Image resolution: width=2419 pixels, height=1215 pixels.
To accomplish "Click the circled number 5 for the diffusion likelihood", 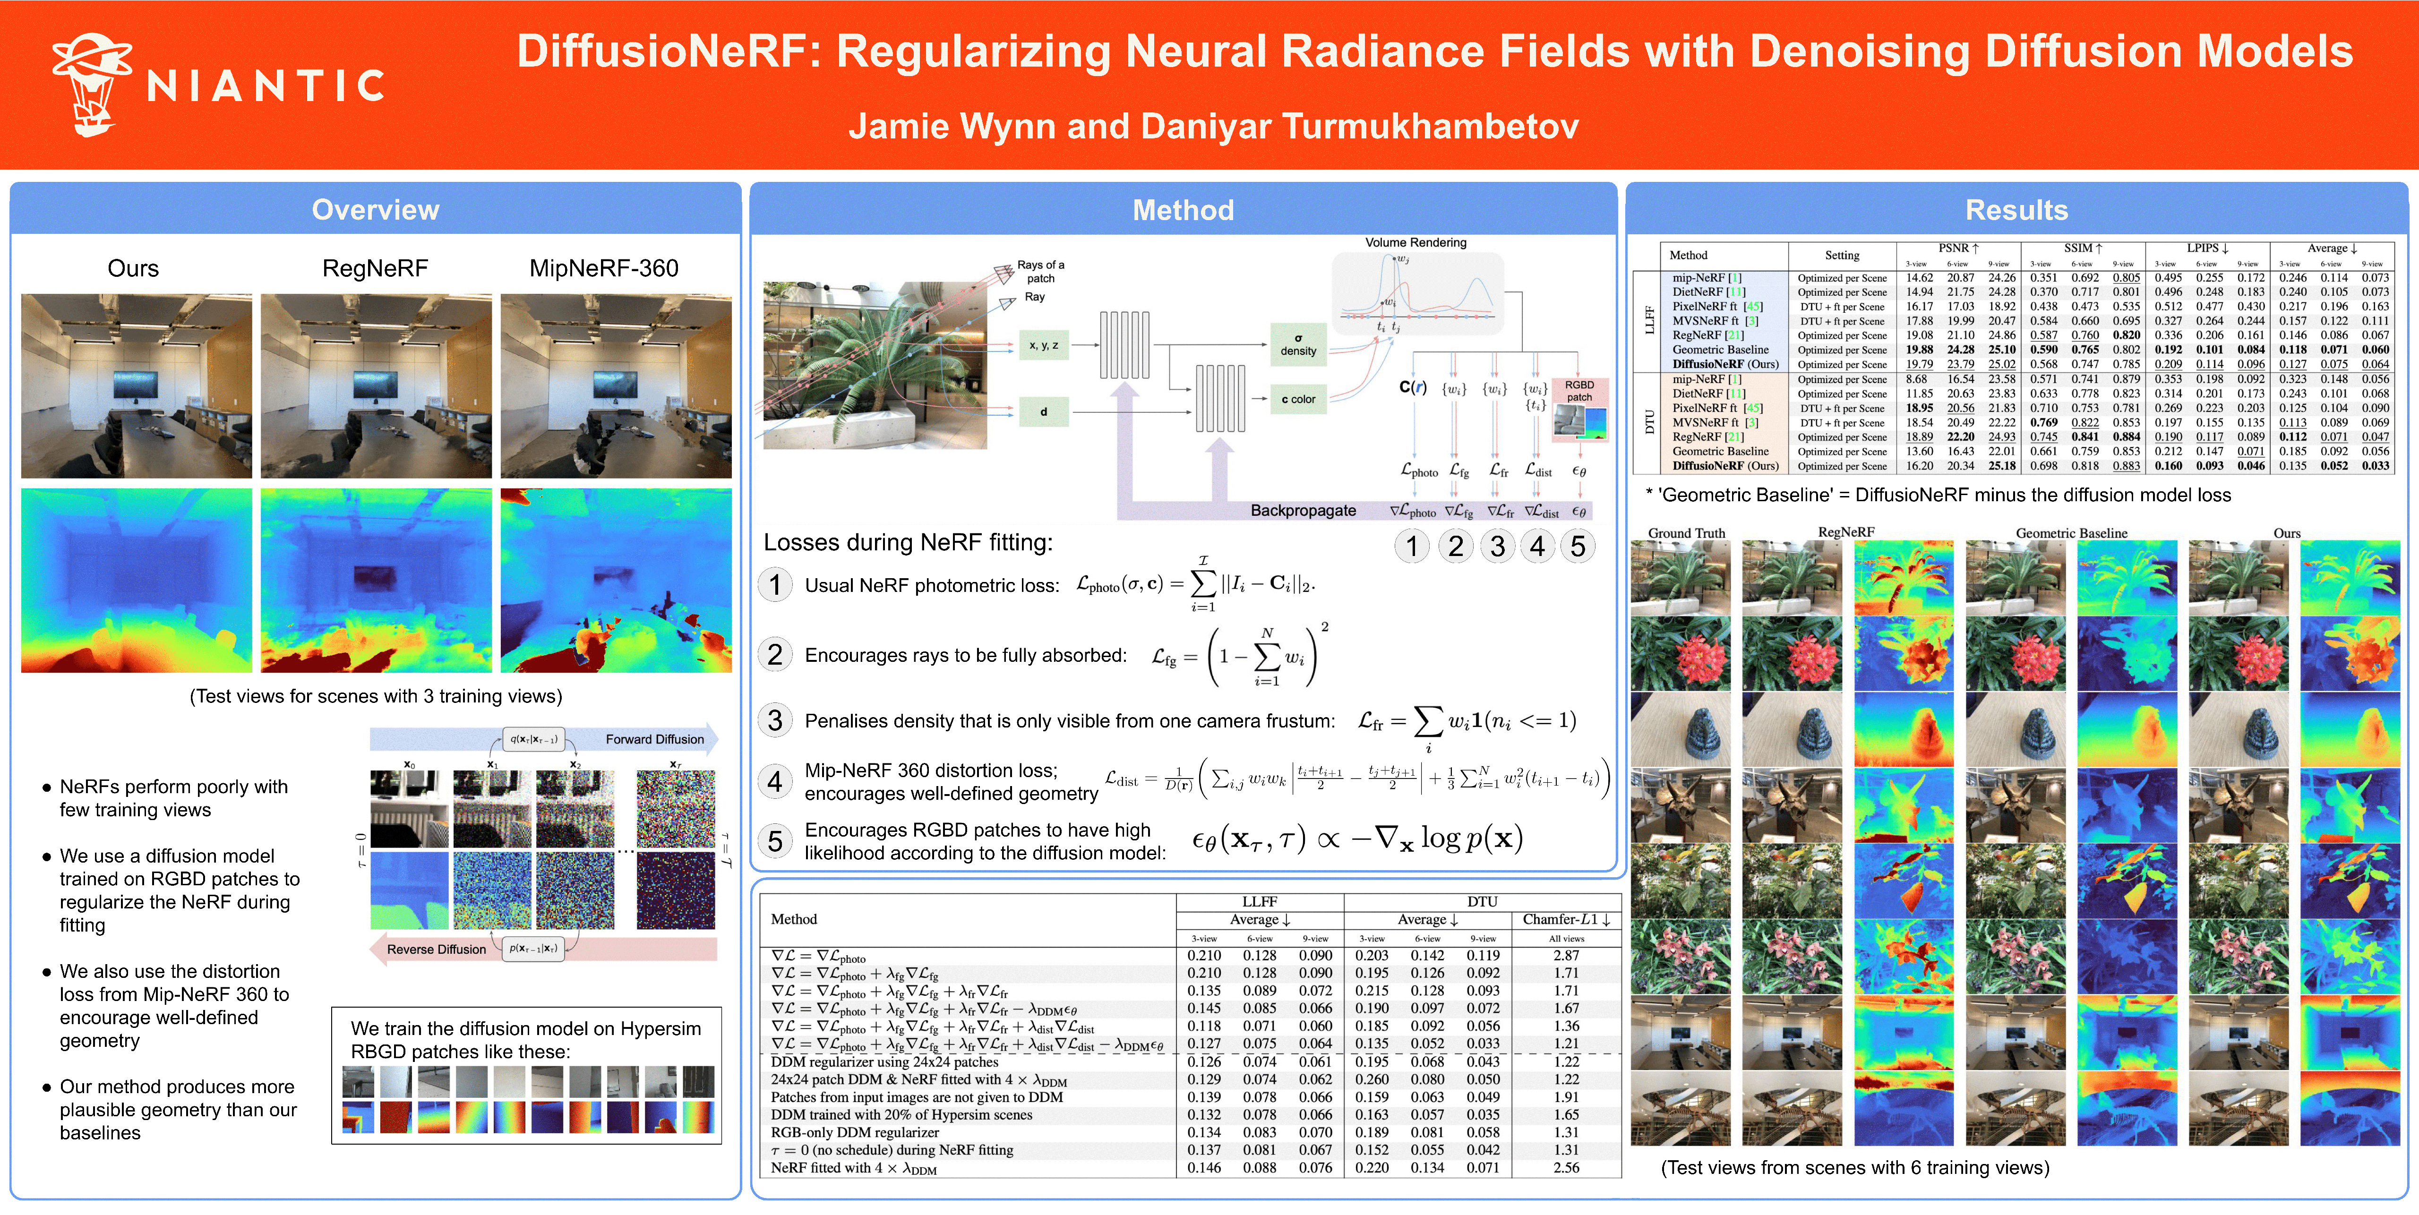I will pyautogui.click(x=775, y=840).
